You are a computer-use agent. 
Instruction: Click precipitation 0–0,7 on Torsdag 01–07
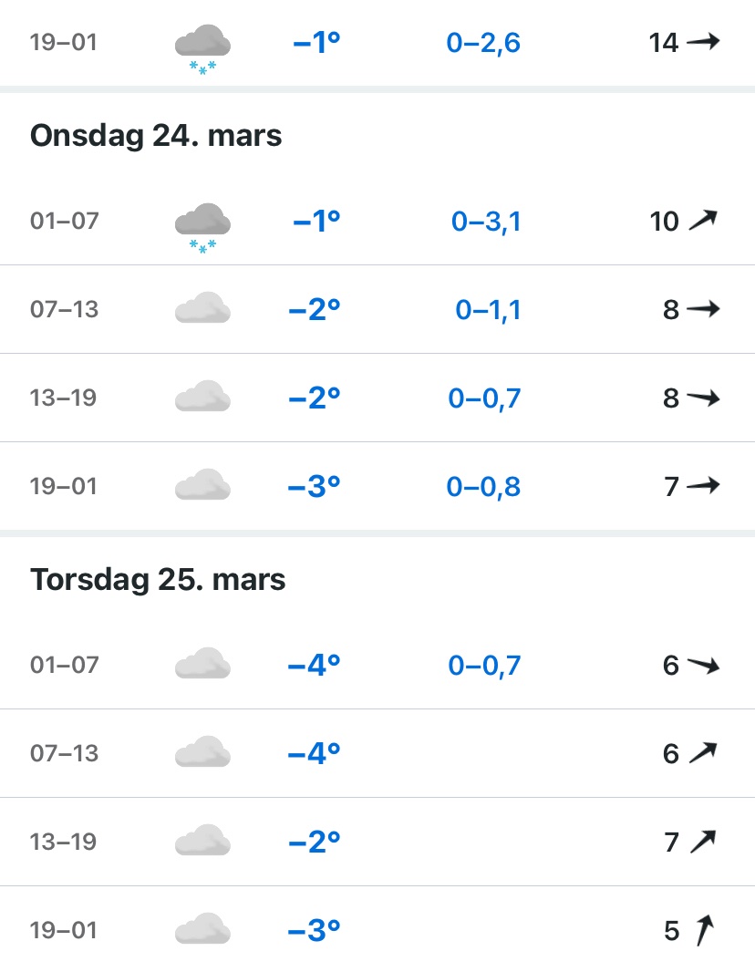click(x=484, y=666)
